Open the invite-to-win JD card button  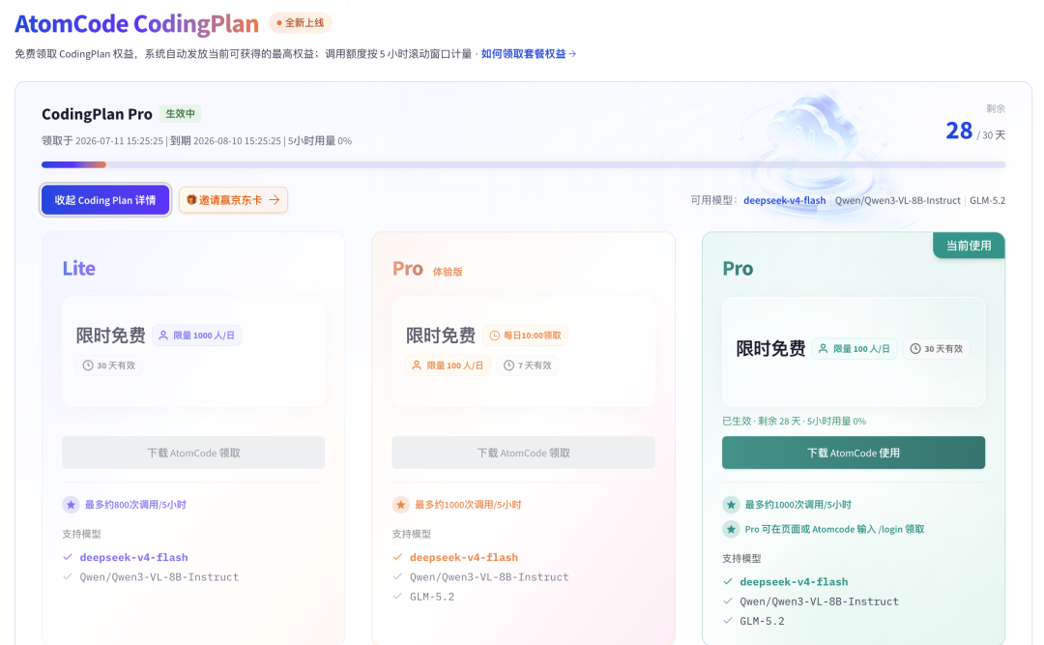(233, 200)
